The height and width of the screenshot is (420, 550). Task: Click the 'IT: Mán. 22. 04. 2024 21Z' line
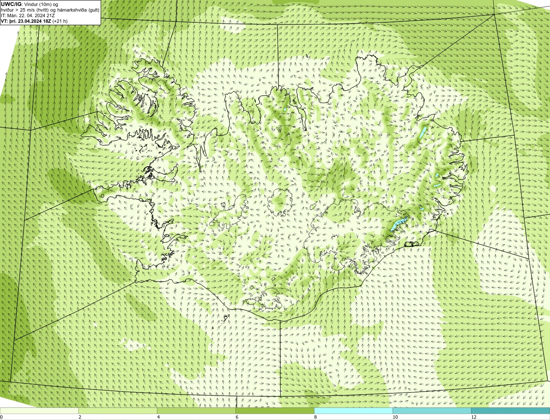coord(28,15)
